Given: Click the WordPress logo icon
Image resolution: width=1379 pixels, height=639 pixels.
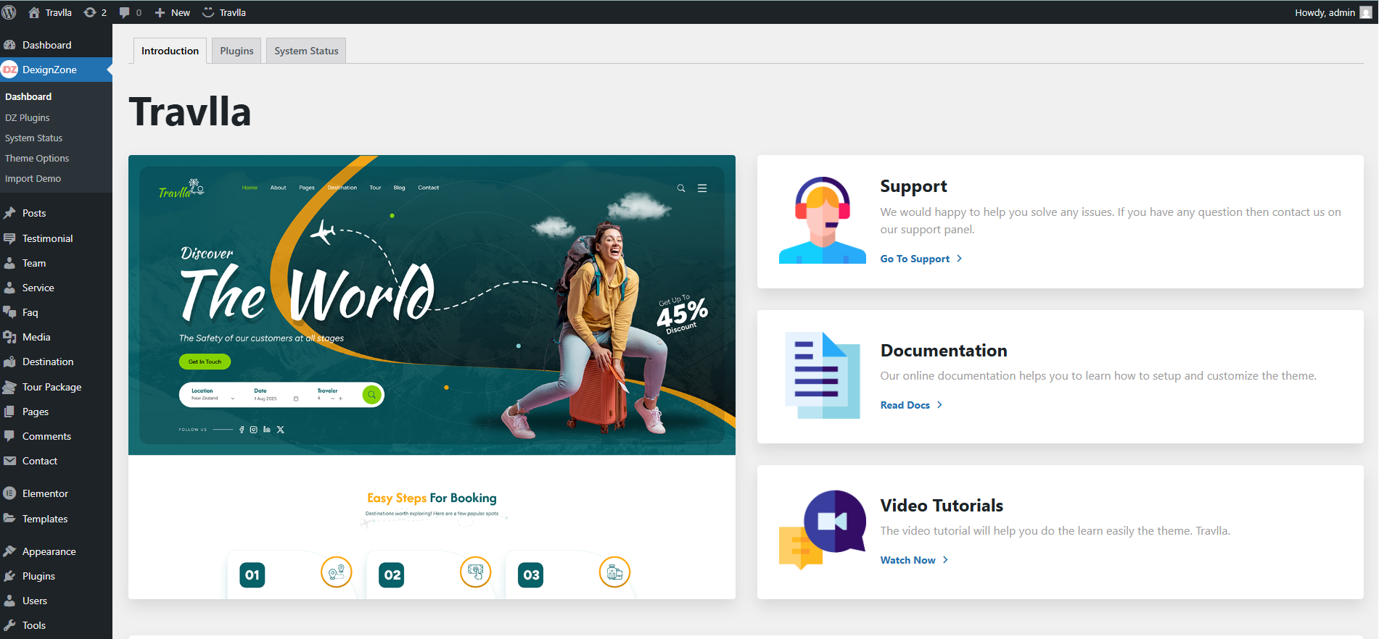Looking at the screenshot, I should (9, 12).
